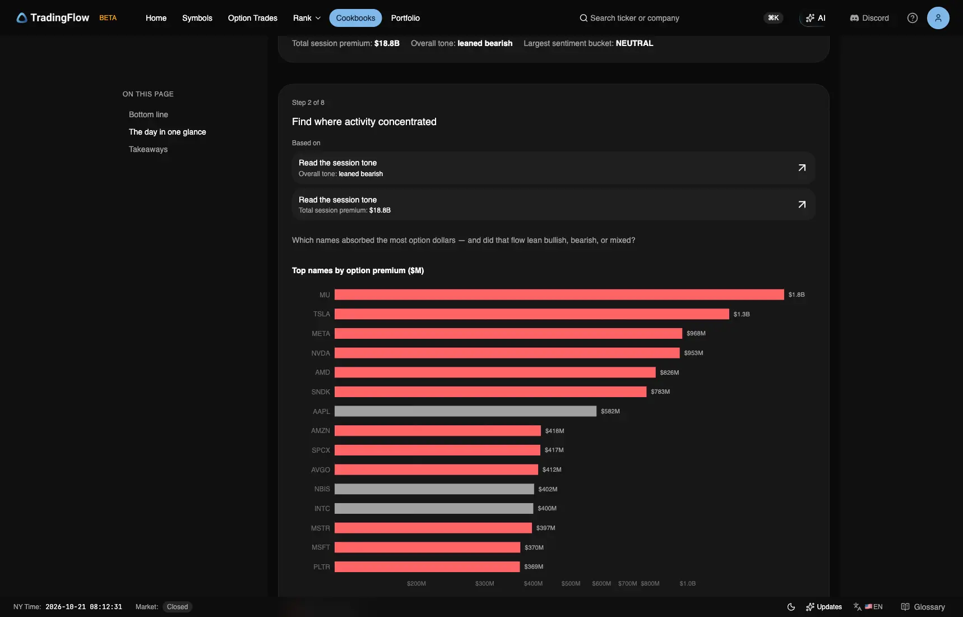963x617 pixels.
Task: Jump to Takeaways section
Action: pos(149,149)
